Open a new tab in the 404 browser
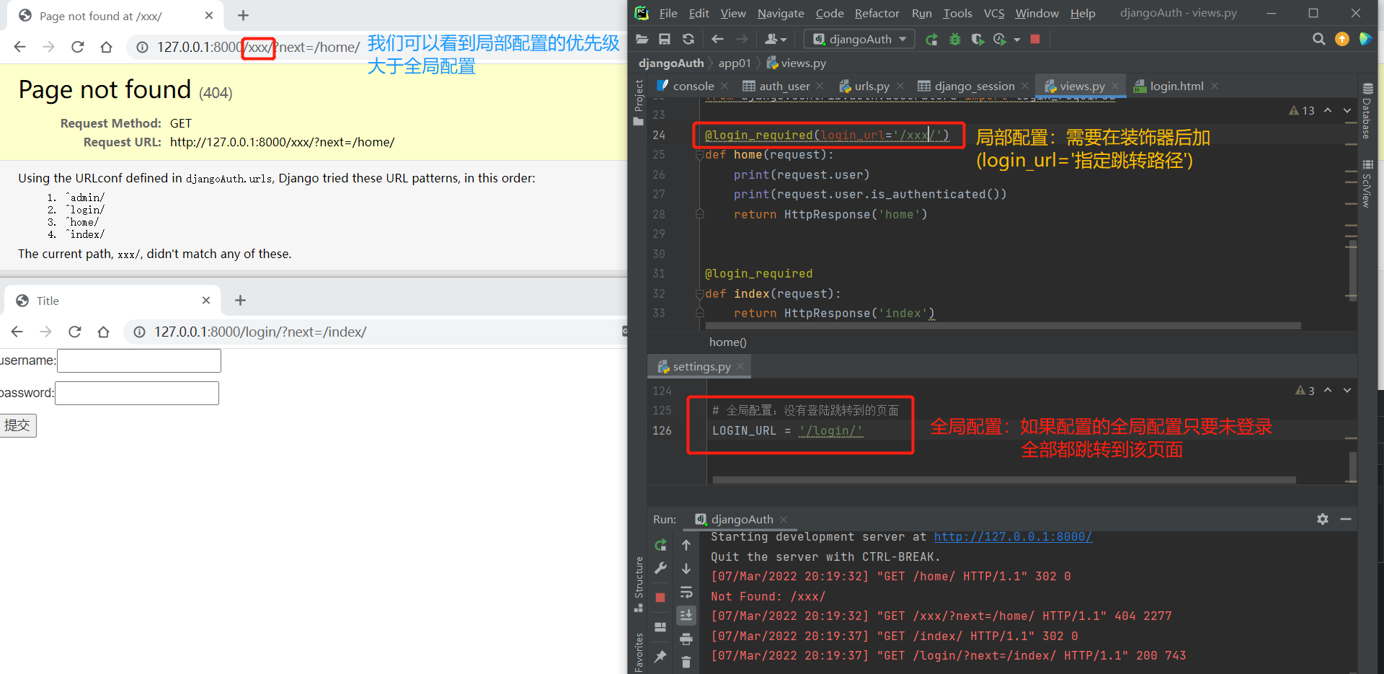The image size is (1384, 674). point(243,15)
